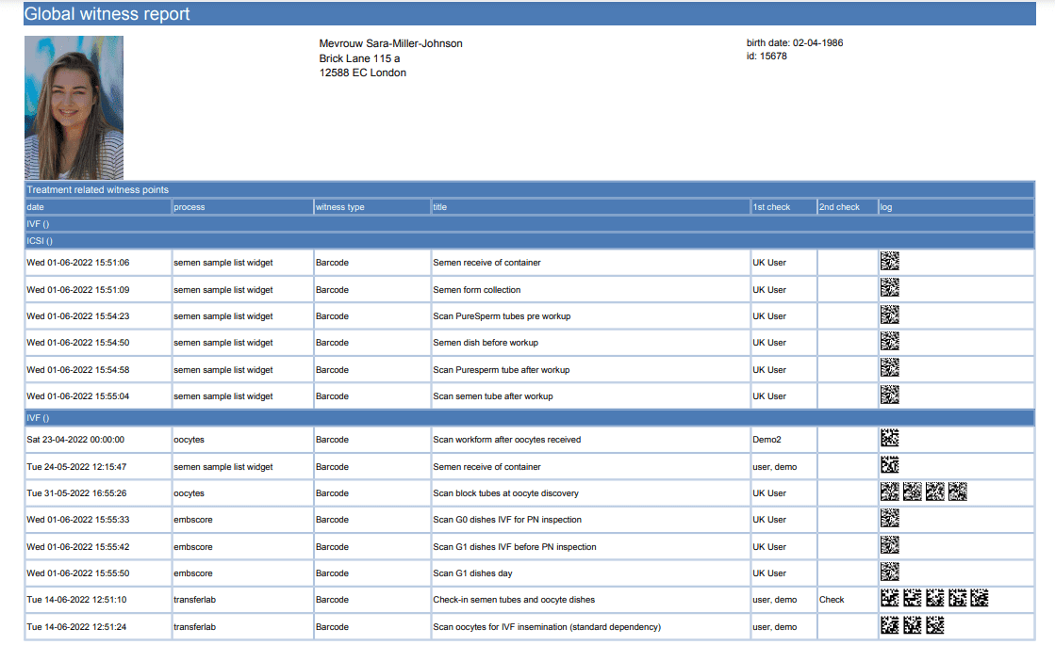Image resolution: width=1055 pixels, height=645 pixels.
Task: Click '12588 EC London' text
Action: [363, 73]
